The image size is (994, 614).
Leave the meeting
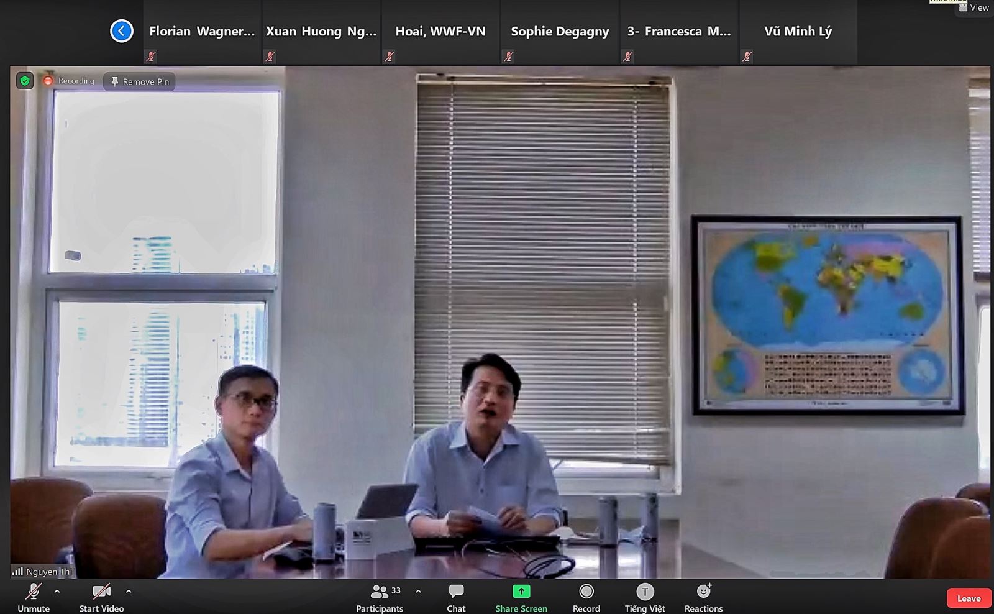(x=969, y=598)
